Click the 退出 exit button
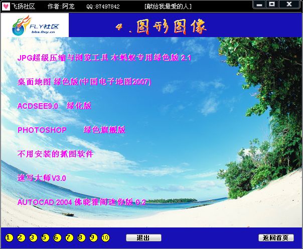Image resolution: width=303 pixels, height=249 pixels. (x=143, y=238)
